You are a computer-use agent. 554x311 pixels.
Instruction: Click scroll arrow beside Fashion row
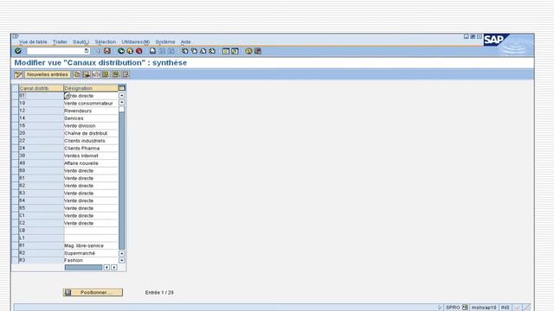click(x=121, y=260)
